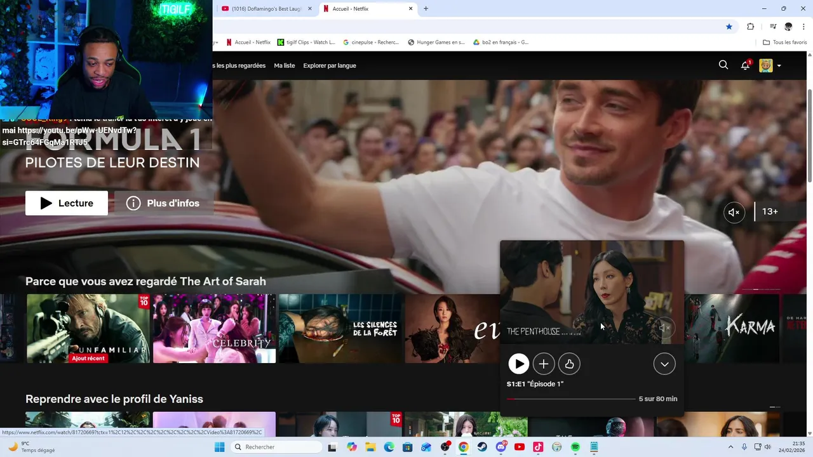
Task: Open a new Chrome tab
Action: click(426, 9)
